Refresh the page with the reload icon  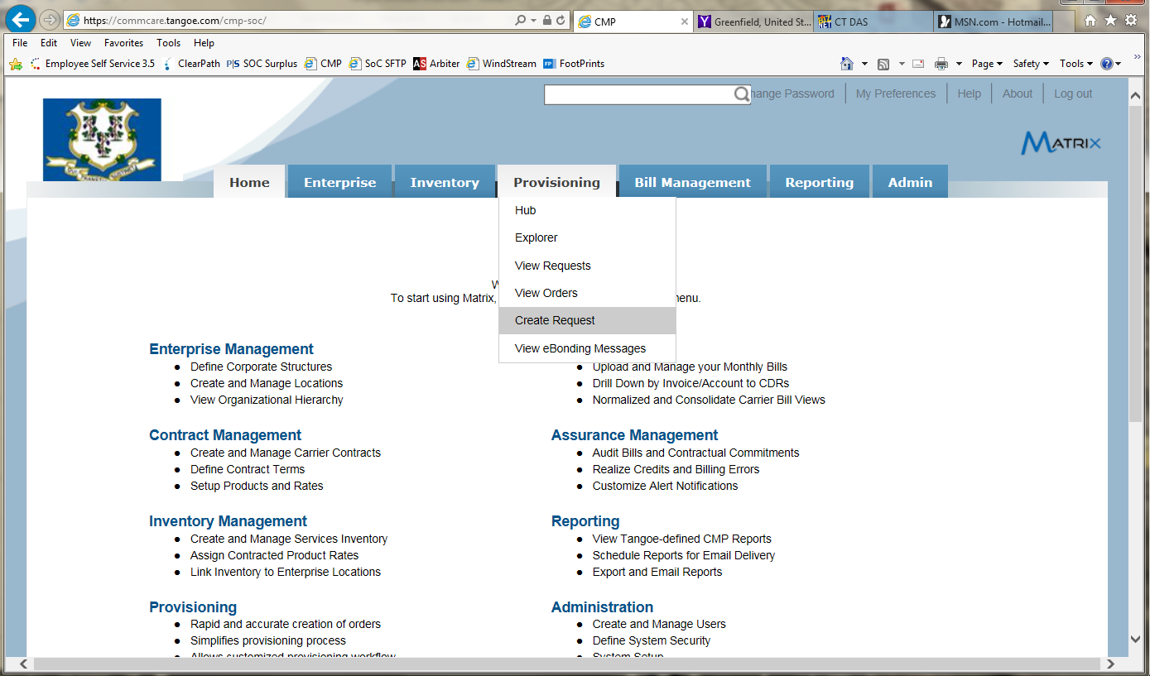tap(561, 21)
